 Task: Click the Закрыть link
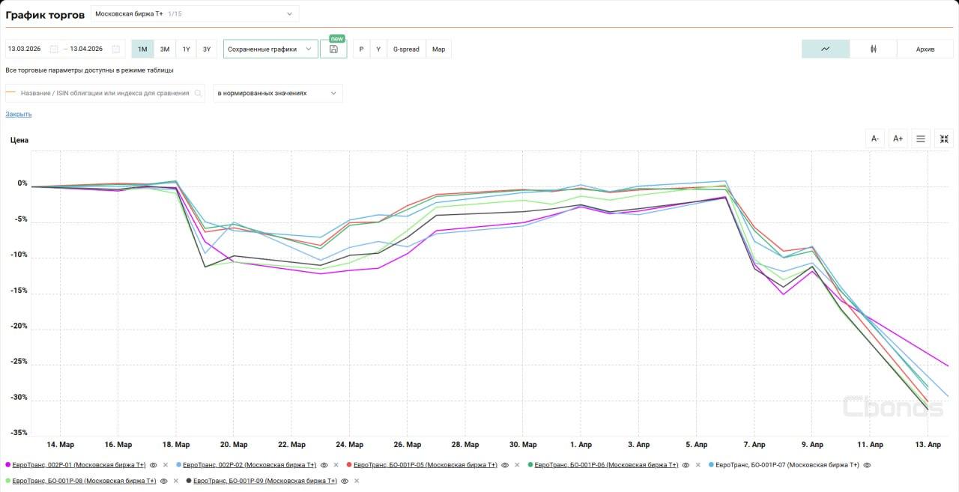tap(19, 114)
